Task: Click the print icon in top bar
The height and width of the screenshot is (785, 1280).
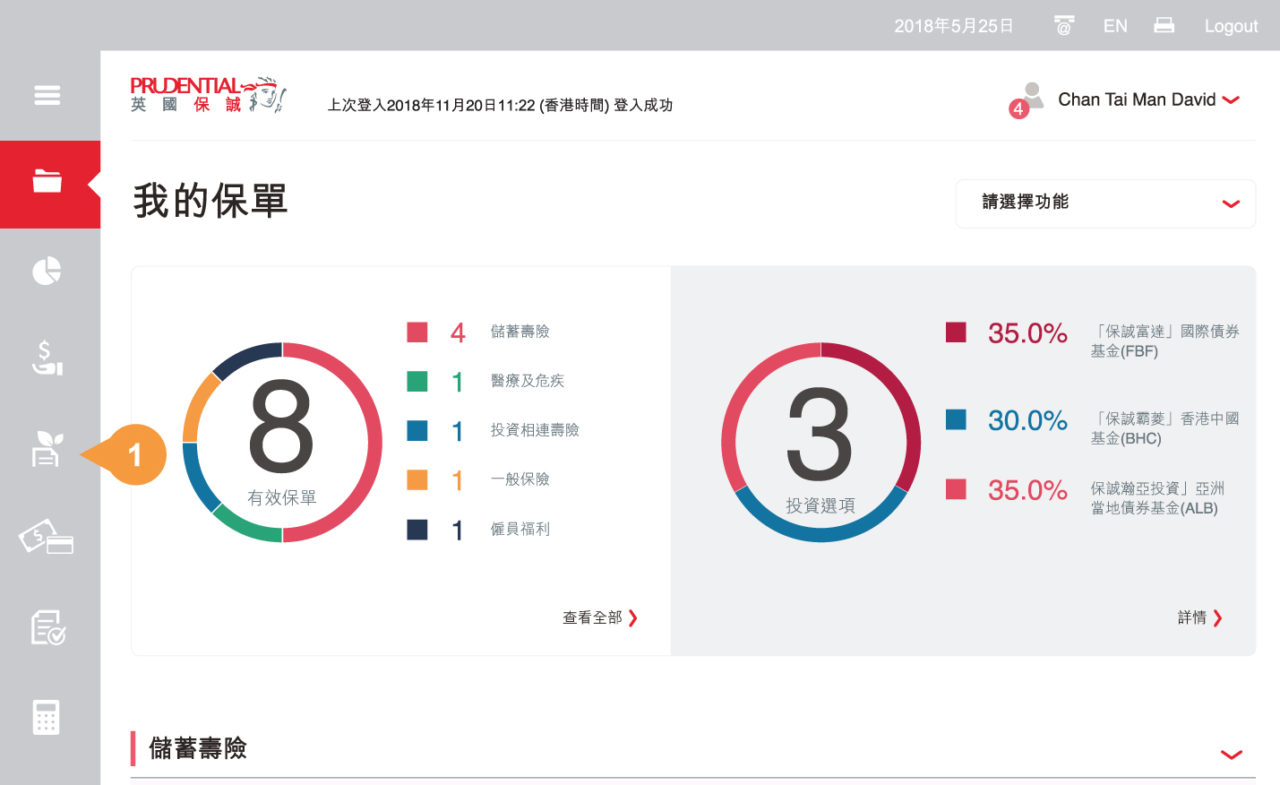Action: pyautogui.click(x=1164, y=26)
